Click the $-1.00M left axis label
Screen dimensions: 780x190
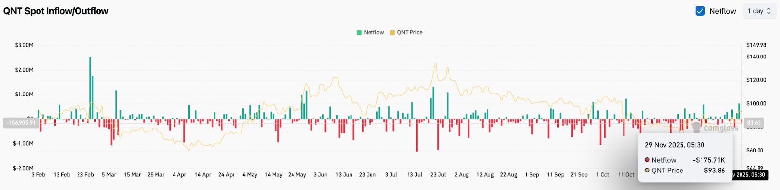pos(23,144)
